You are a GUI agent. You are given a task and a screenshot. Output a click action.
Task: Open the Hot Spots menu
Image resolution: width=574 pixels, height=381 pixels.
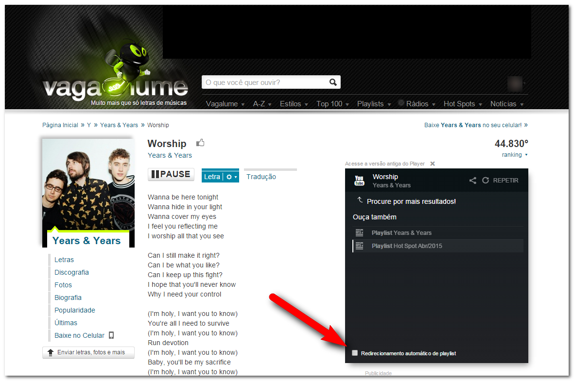pos(463,104)
